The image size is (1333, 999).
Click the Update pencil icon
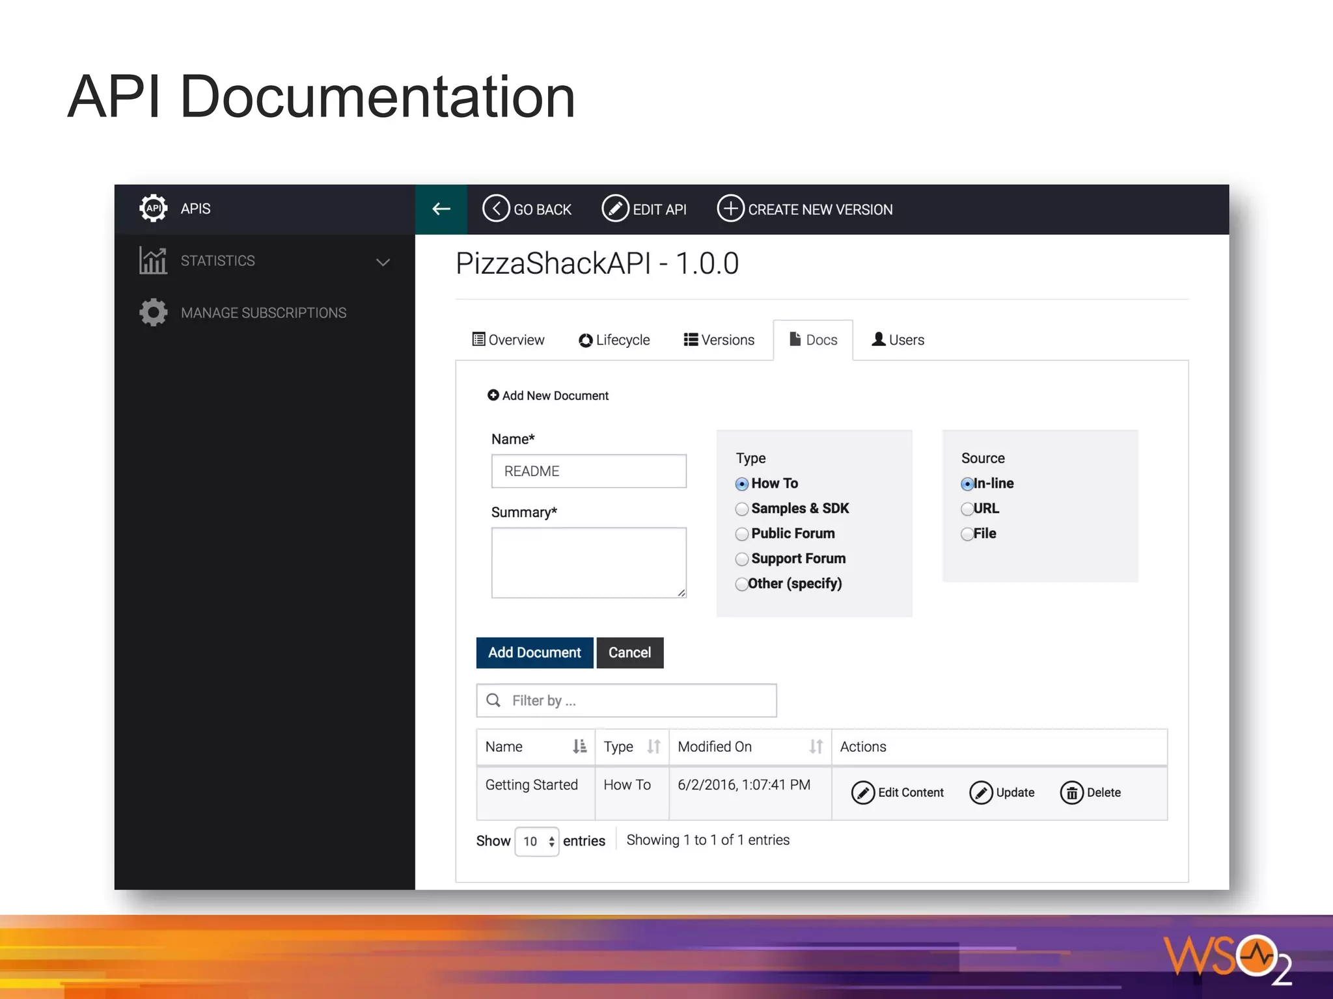coord(981,793)
